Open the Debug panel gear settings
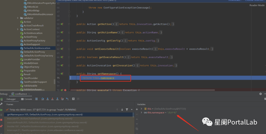 click(261, 94)
